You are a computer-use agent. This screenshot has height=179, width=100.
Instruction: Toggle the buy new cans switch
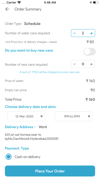tap(90, 52)
